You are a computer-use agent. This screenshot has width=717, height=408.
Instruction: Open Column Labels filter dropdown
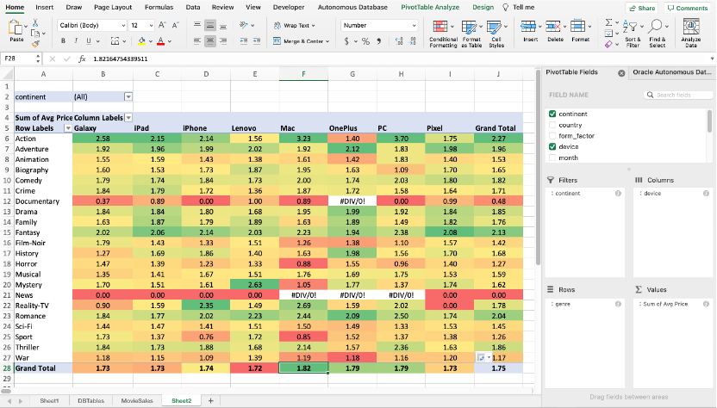[128, 118]
